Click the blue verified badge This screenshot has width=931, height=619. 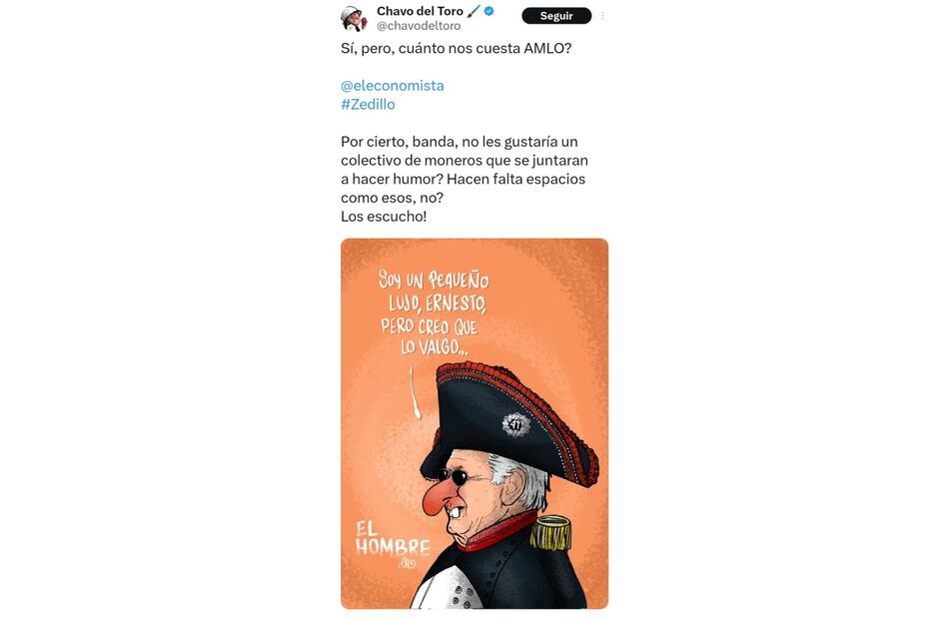coord(489,11)
